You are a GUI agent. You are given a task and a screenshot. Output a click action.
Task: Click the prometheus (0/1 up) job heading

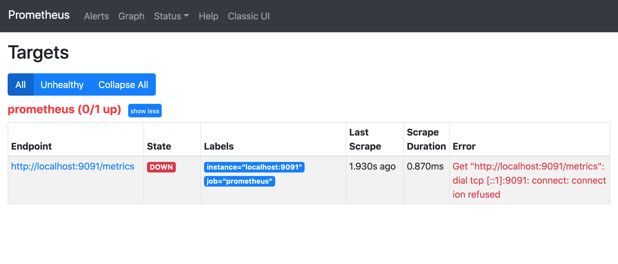coord(64,109)
